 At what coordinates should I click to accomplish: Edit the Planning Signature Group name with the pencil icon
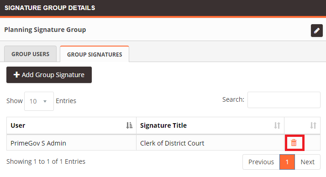point(317,31)
